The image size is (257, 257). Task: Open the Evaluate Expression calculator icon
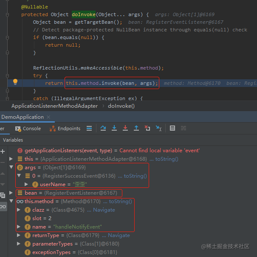pos(172,128)
